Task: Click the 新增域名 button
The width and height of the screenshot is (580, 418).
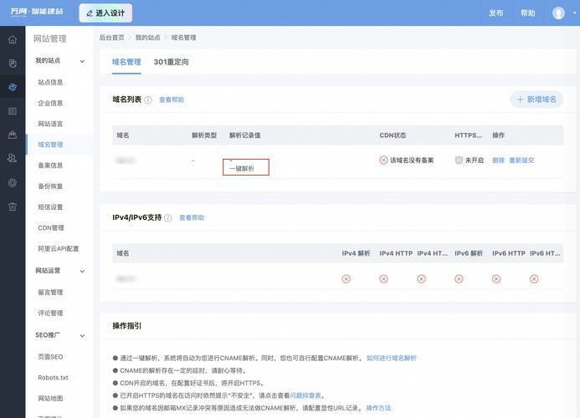Action: [x=536, y=99]
